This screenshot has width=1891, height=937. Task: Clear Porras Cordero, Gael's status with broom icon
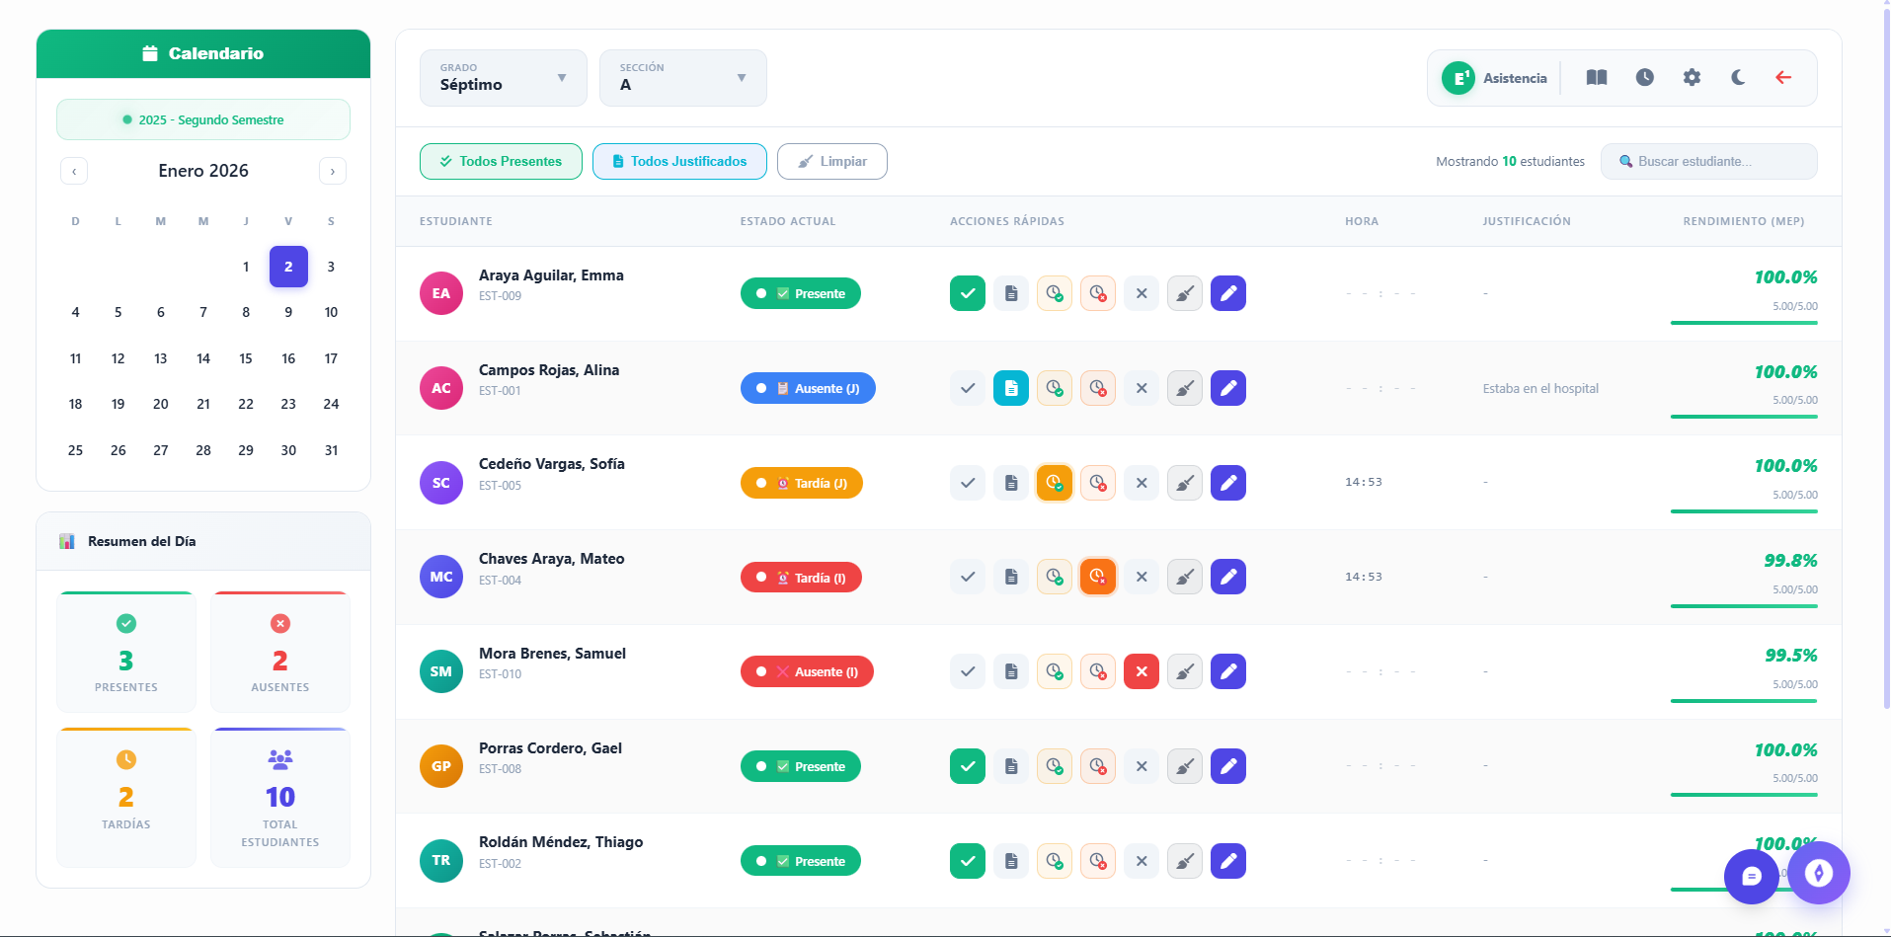1184,766
